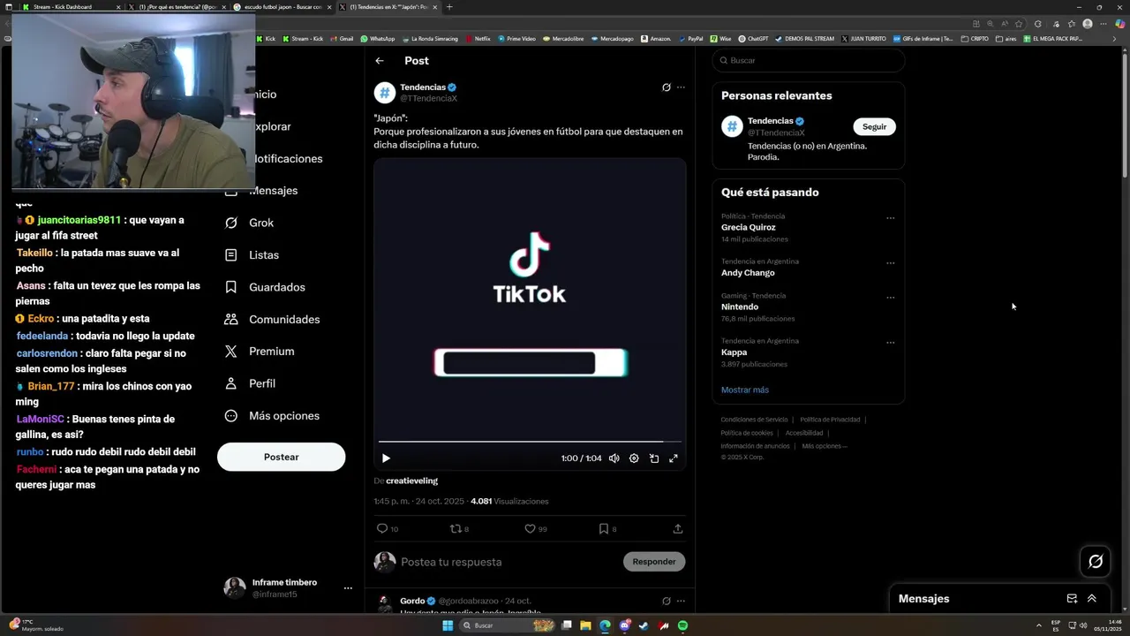The width and height of the screenshot is (1130, 636).
Task: Open Grecia Quiroz trend
Action: [749, 227]
